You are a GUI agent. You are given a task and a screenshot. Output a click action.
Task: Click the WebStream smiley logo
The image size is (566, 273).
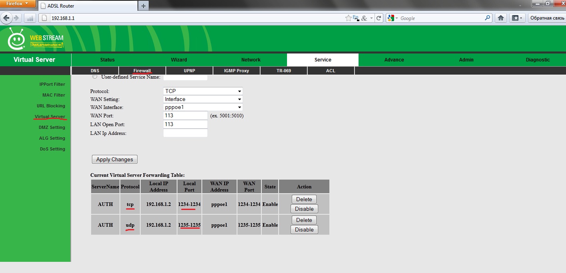[16, 39]
